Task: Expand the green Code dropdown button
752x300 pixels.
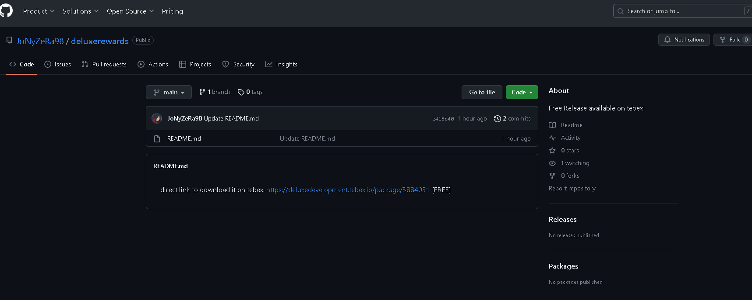Action: [x=522, y=92]
